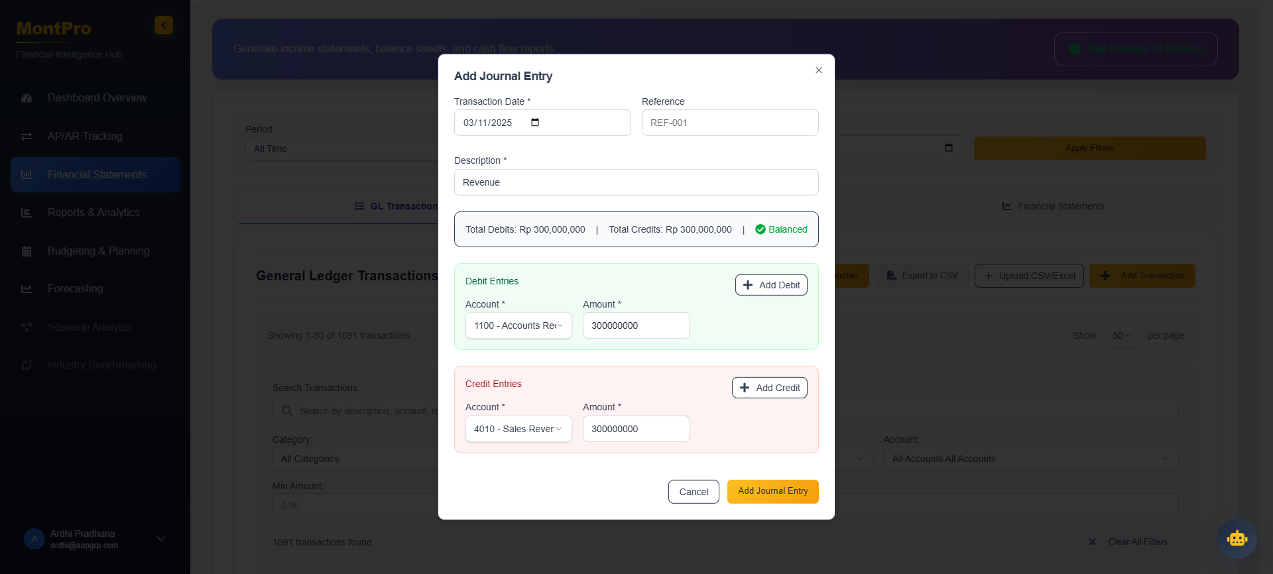Click Upload CSV/Excel button
Screen dimensions: 1273x574
tap(1029, 276)
